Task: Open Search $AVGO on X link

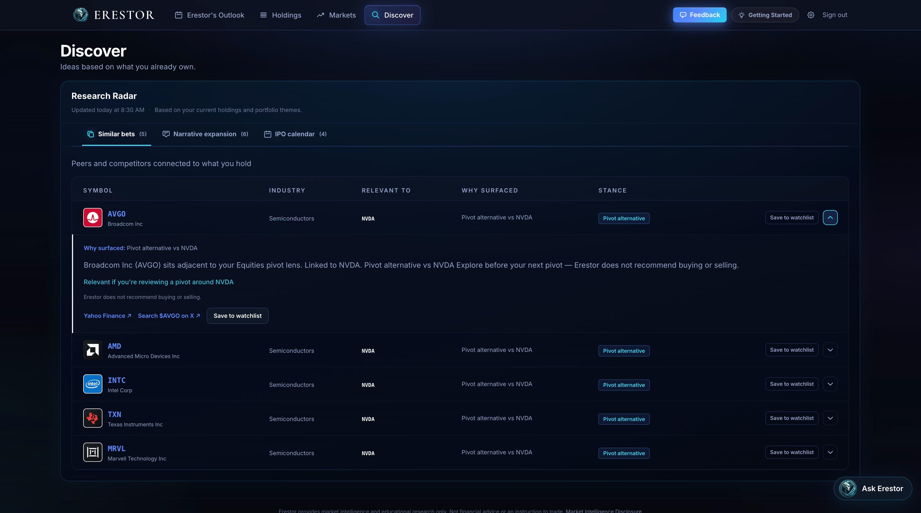Action: (169, 316)
